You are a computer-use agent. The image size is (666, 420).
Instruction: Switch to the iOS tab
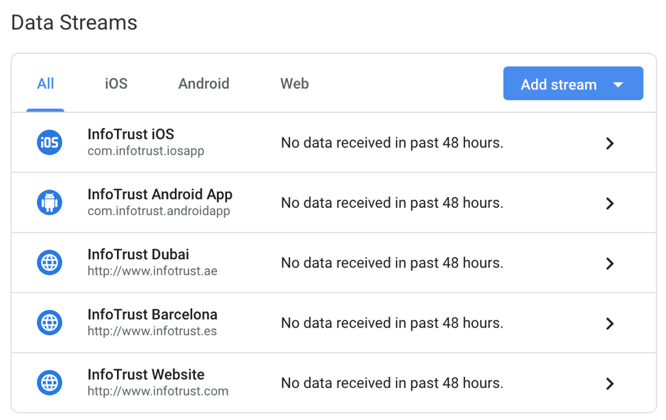point(116,84)
